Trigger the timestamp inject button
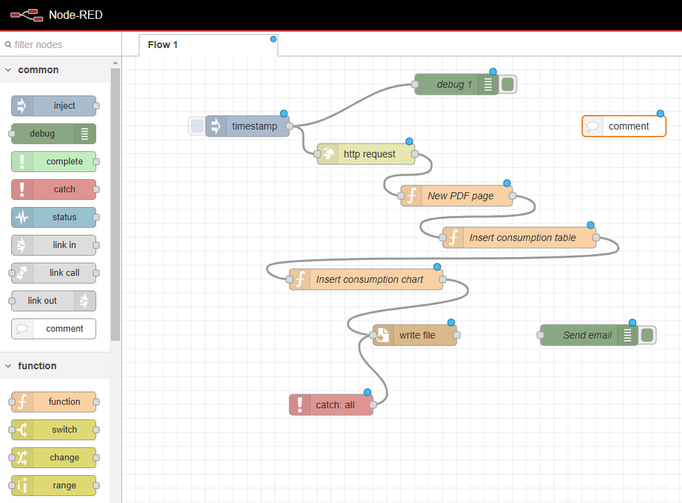The image size is (682, 503). 197,126
